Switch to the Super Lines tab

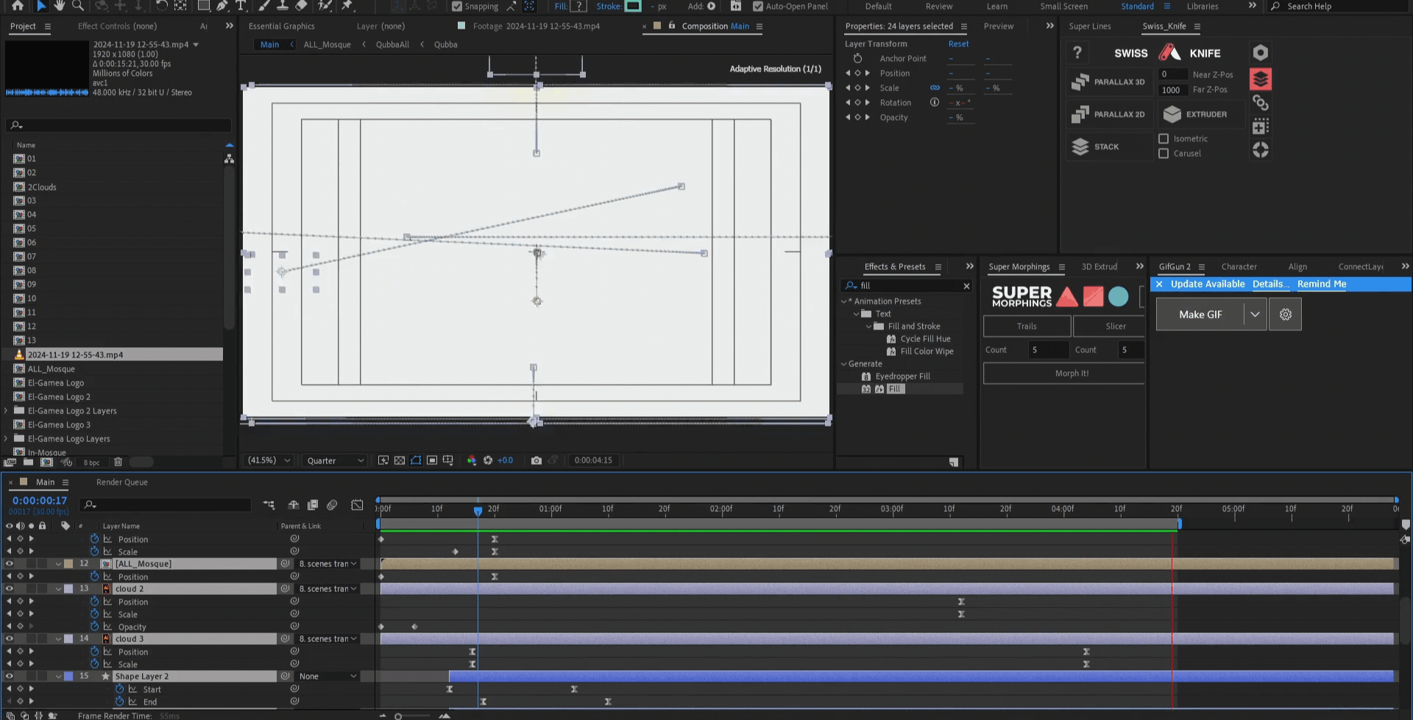pyautogui.click(x=1090, y=26)
